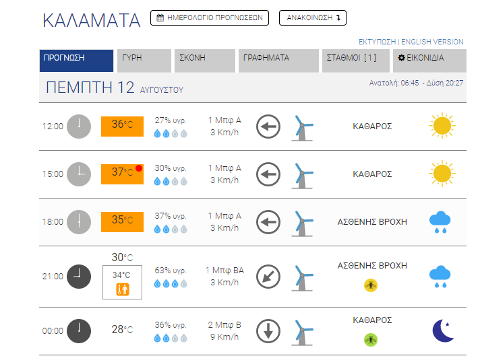Click the crescent moon icon at 00:00
480x356 pixels.
click(x=443, y=330)
